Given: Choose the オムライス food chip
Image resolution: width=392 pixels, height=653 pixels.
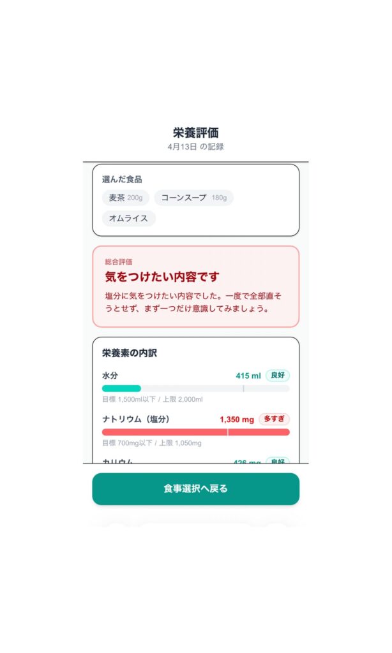Looking at the screenshot, I should click(128, 219).
